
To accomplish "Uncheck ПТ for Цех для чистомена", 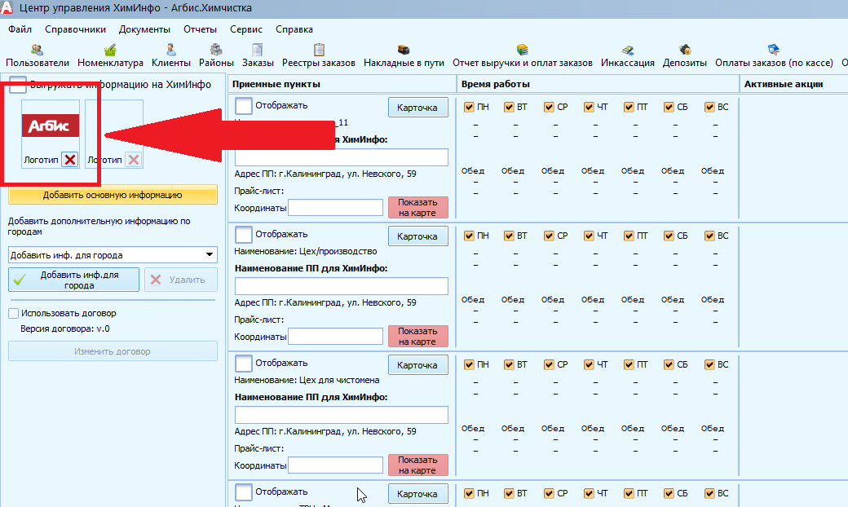I will 629,364.
